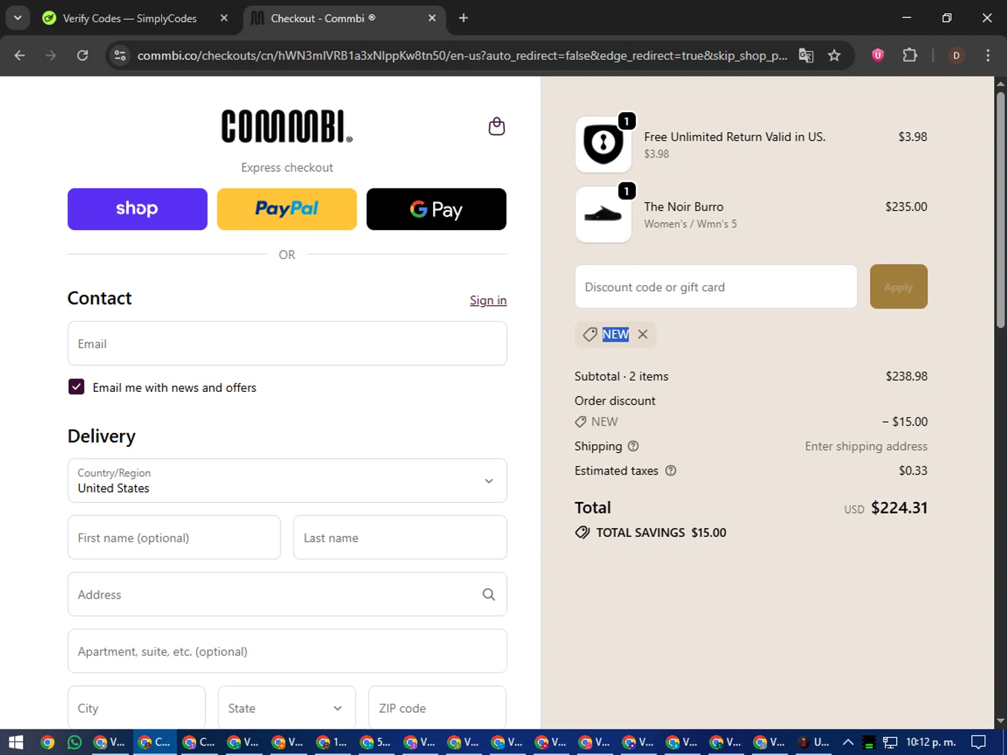Open the tab search dropdown arrow
This screenshot has height=755, width=1007.
[x=18, y=18]
